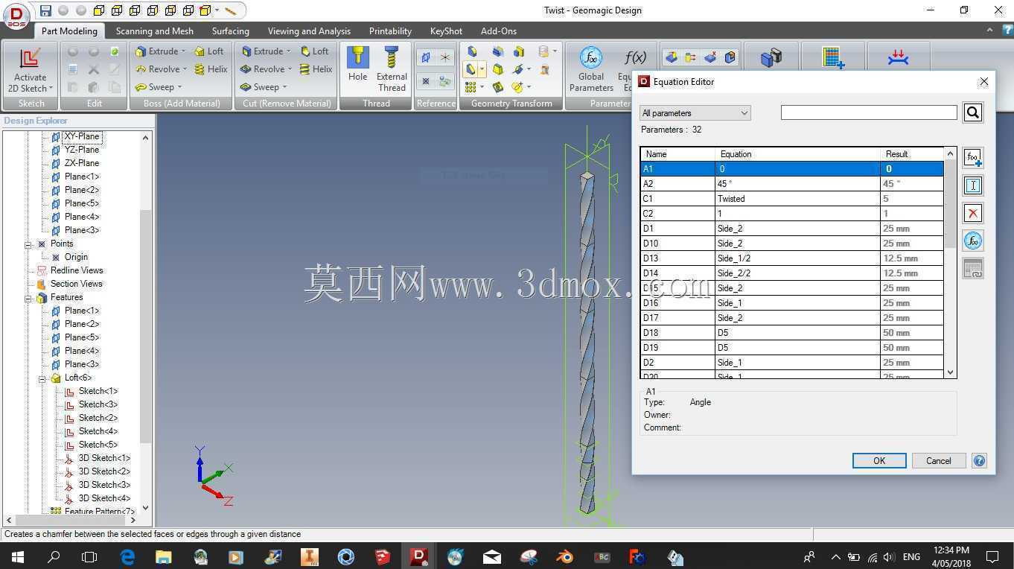Screen dimensions: 1014x569
Task: Click OK in the Equation Editor
Action: pyautogui.click(x=879, y=461)
